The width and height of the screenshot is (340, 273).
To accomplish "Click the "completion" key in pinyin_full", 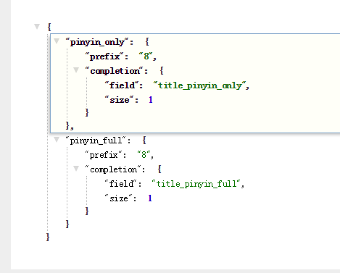I will tap(113, 169).
